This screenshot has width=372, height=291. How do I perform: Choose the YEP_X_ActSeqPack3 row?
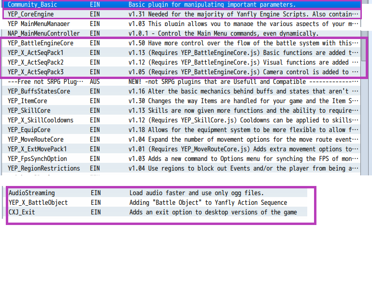click(182, 72)
